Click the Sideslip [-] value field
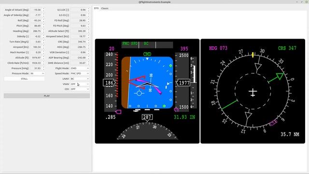 coord(37,36)
